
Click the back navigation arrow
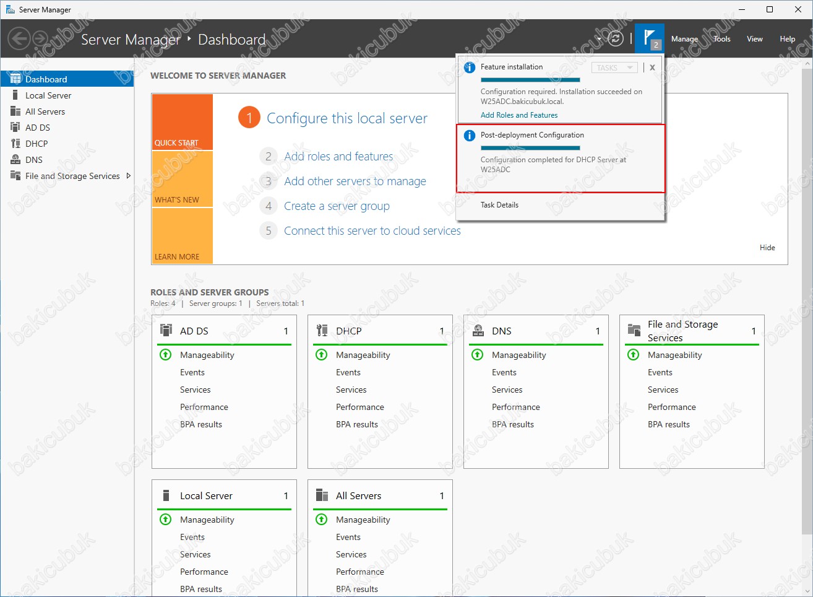click(x=19, y=39)
